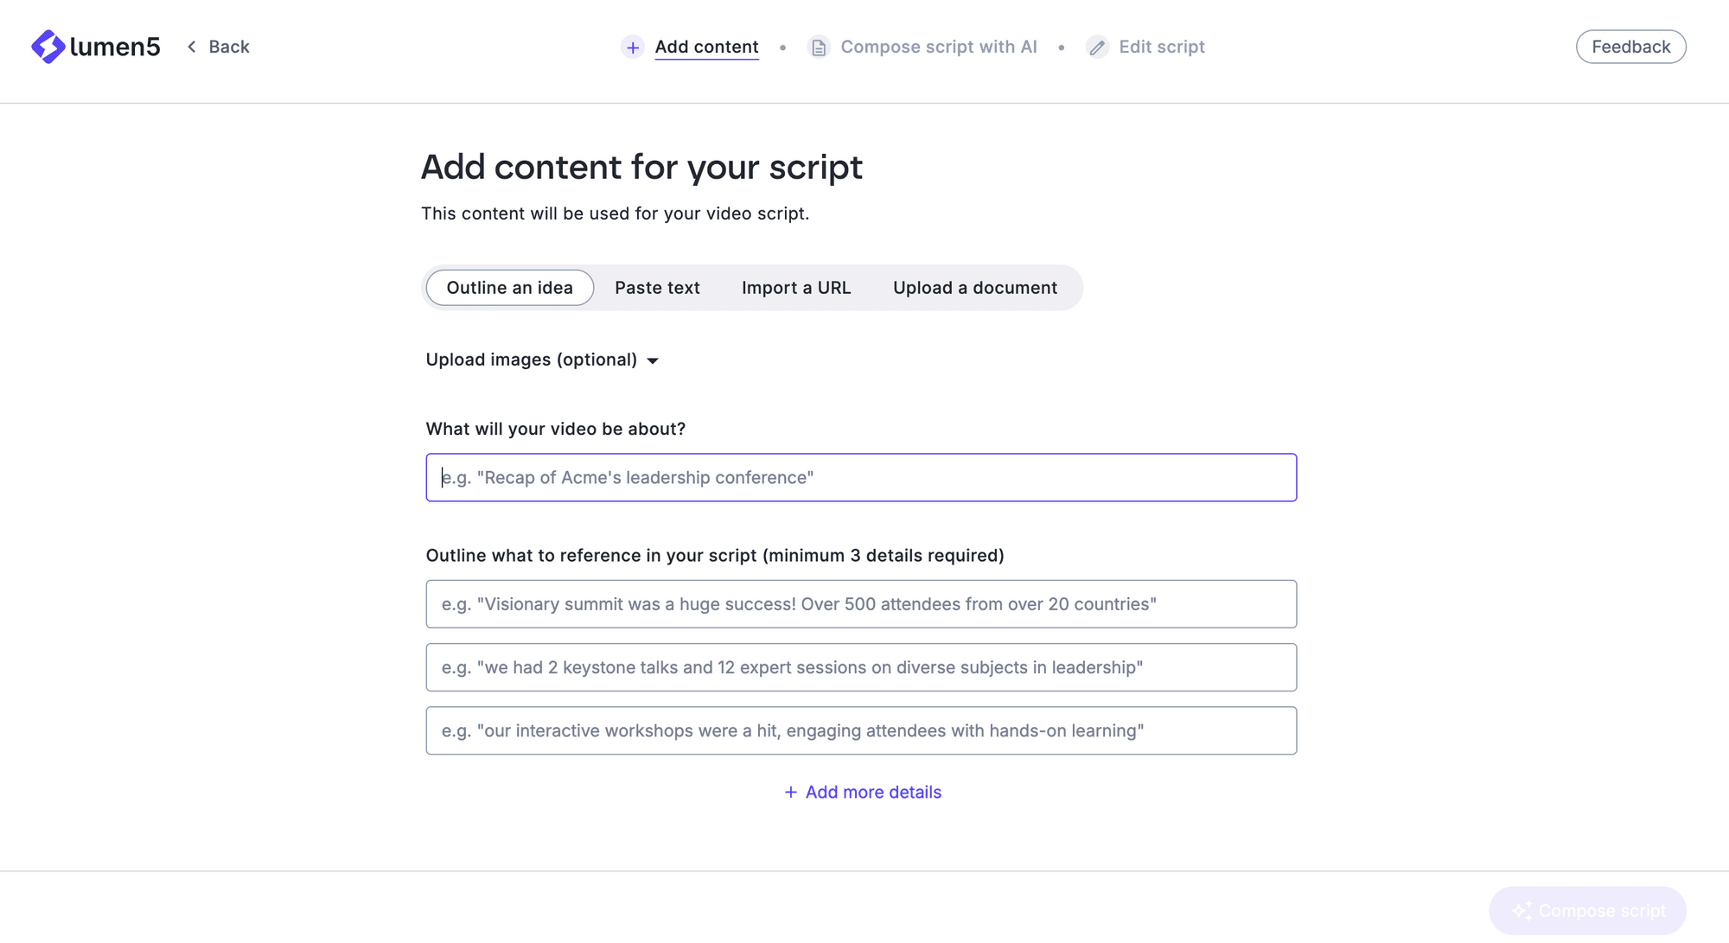This screenshot has width=1729, height=943.
Task: Select the Paste text tab
Action: coord(657,287)
